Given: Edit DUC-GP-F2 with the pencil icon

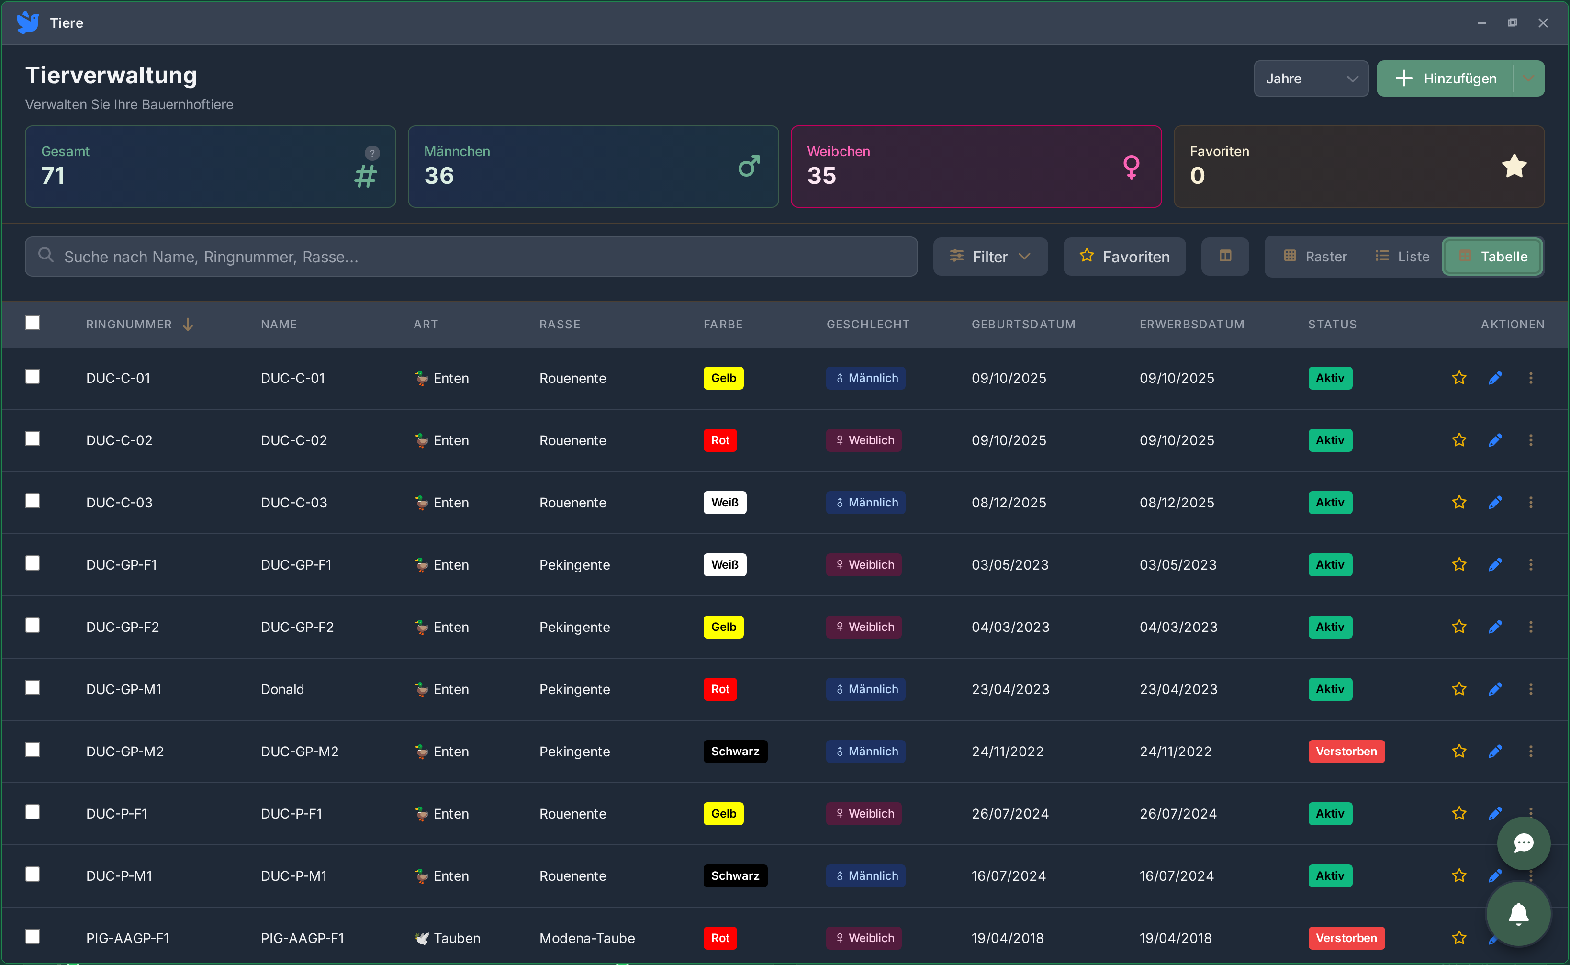Looking at the screenshot, I should (x=1495, y=627).
